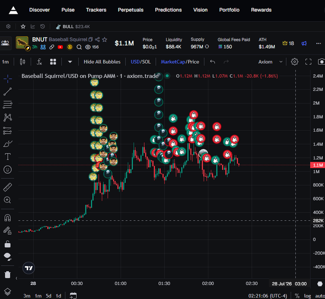Share the BNUT token
Viewport: 325px width, 299px height.
[97, 39]
